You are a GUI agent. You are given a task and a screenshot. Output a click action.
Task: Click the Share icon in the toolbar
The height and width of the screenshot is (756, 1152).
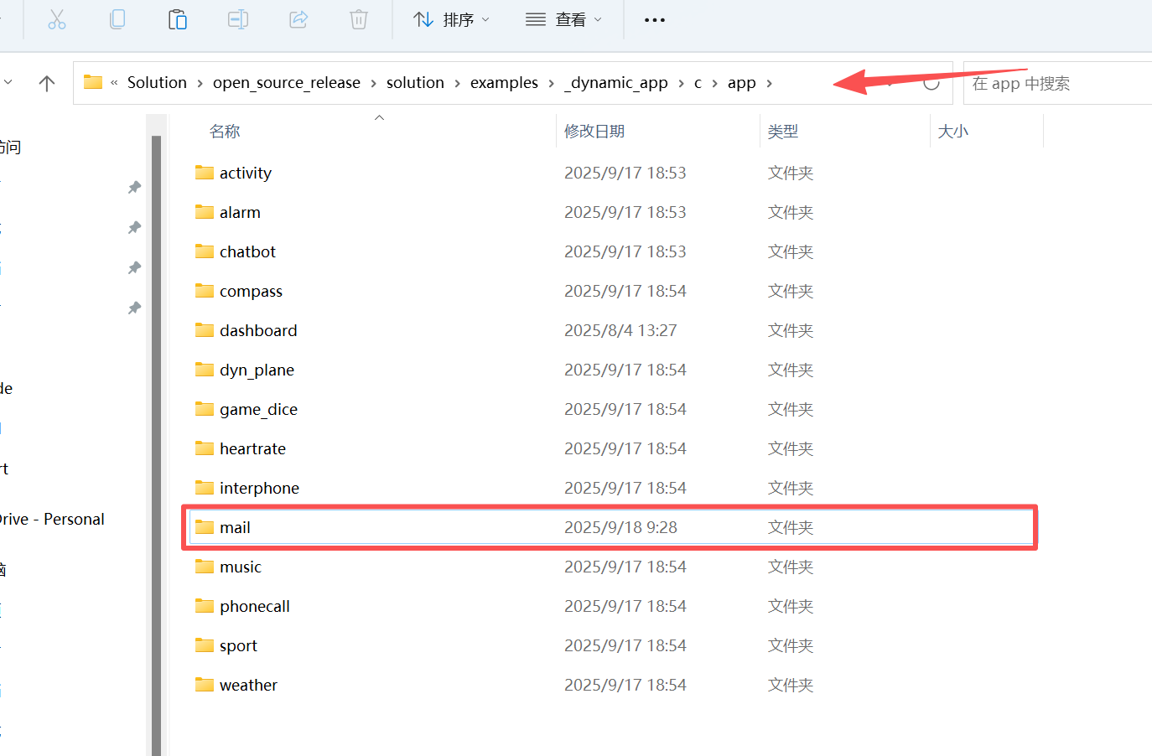298,19
